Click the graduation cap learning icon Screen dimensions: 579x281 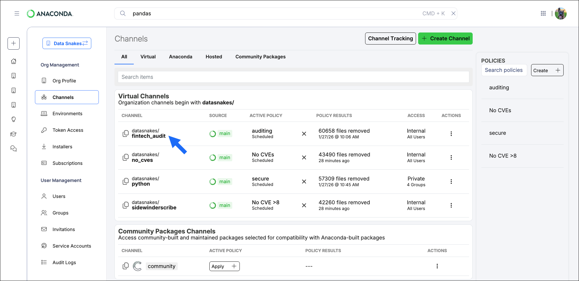[14, 134]
